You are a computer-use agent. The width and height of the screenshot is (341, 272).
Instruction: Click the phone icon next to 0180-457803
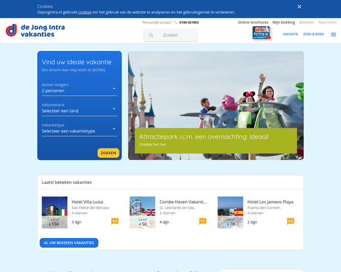[x=176, y=22]
